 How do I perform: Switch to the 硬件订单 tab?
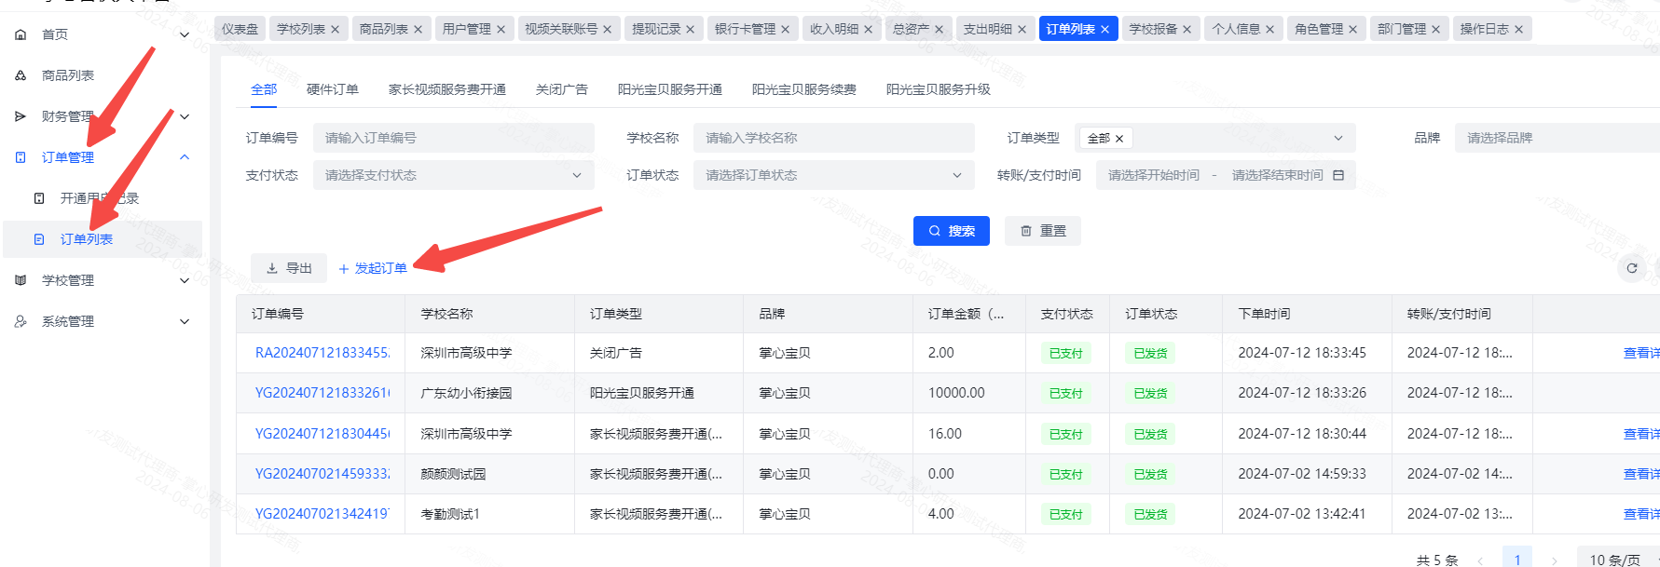(x=332, y=89)
